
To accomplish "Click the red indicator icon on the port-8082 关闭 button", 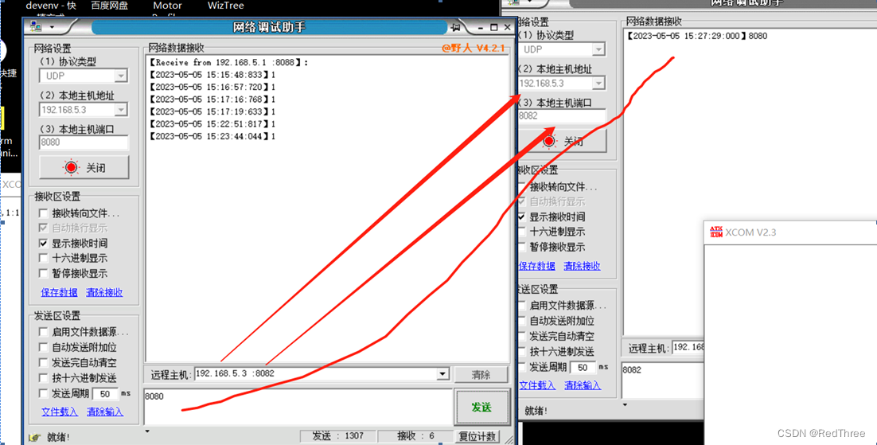I will (548, 141).
